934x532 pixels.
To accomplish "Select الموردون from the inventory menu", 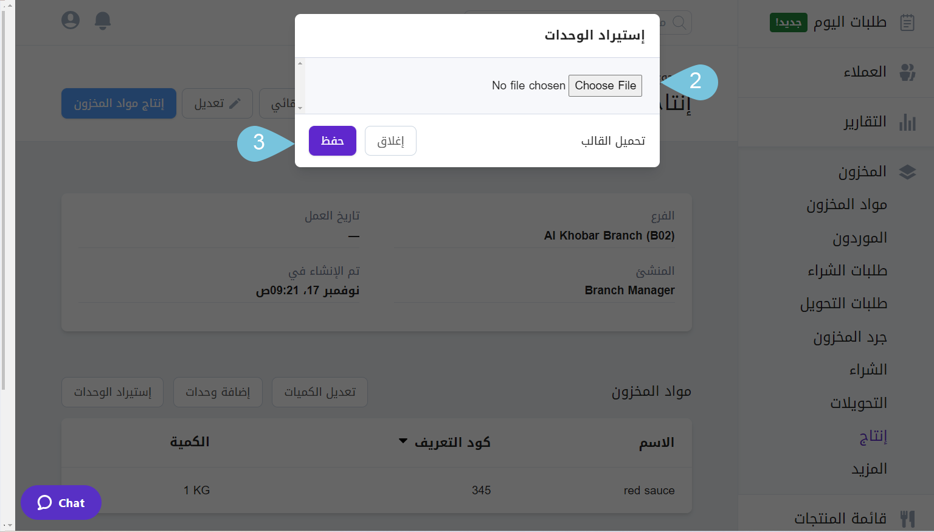I will [x=861, y=238].
